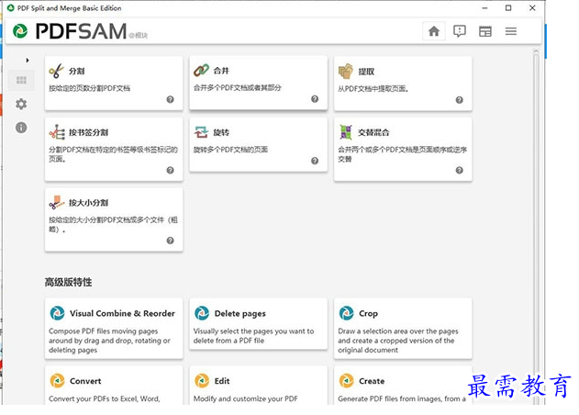The width and height of the screenshot is (579, 415).
Task: Click description 旋转多个PDF文档的页面
Action: click(x=231, y=150)
